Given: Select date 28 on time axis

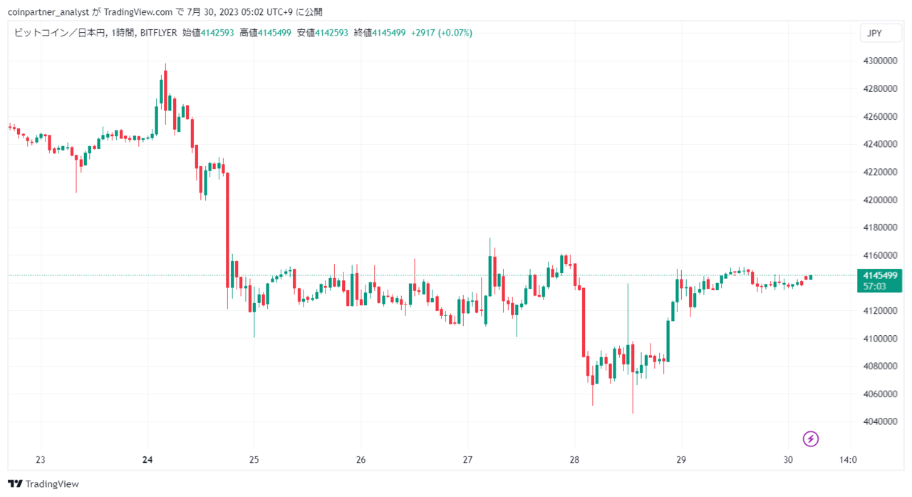Looking at the screenshot, I should (x=575, y=460).
